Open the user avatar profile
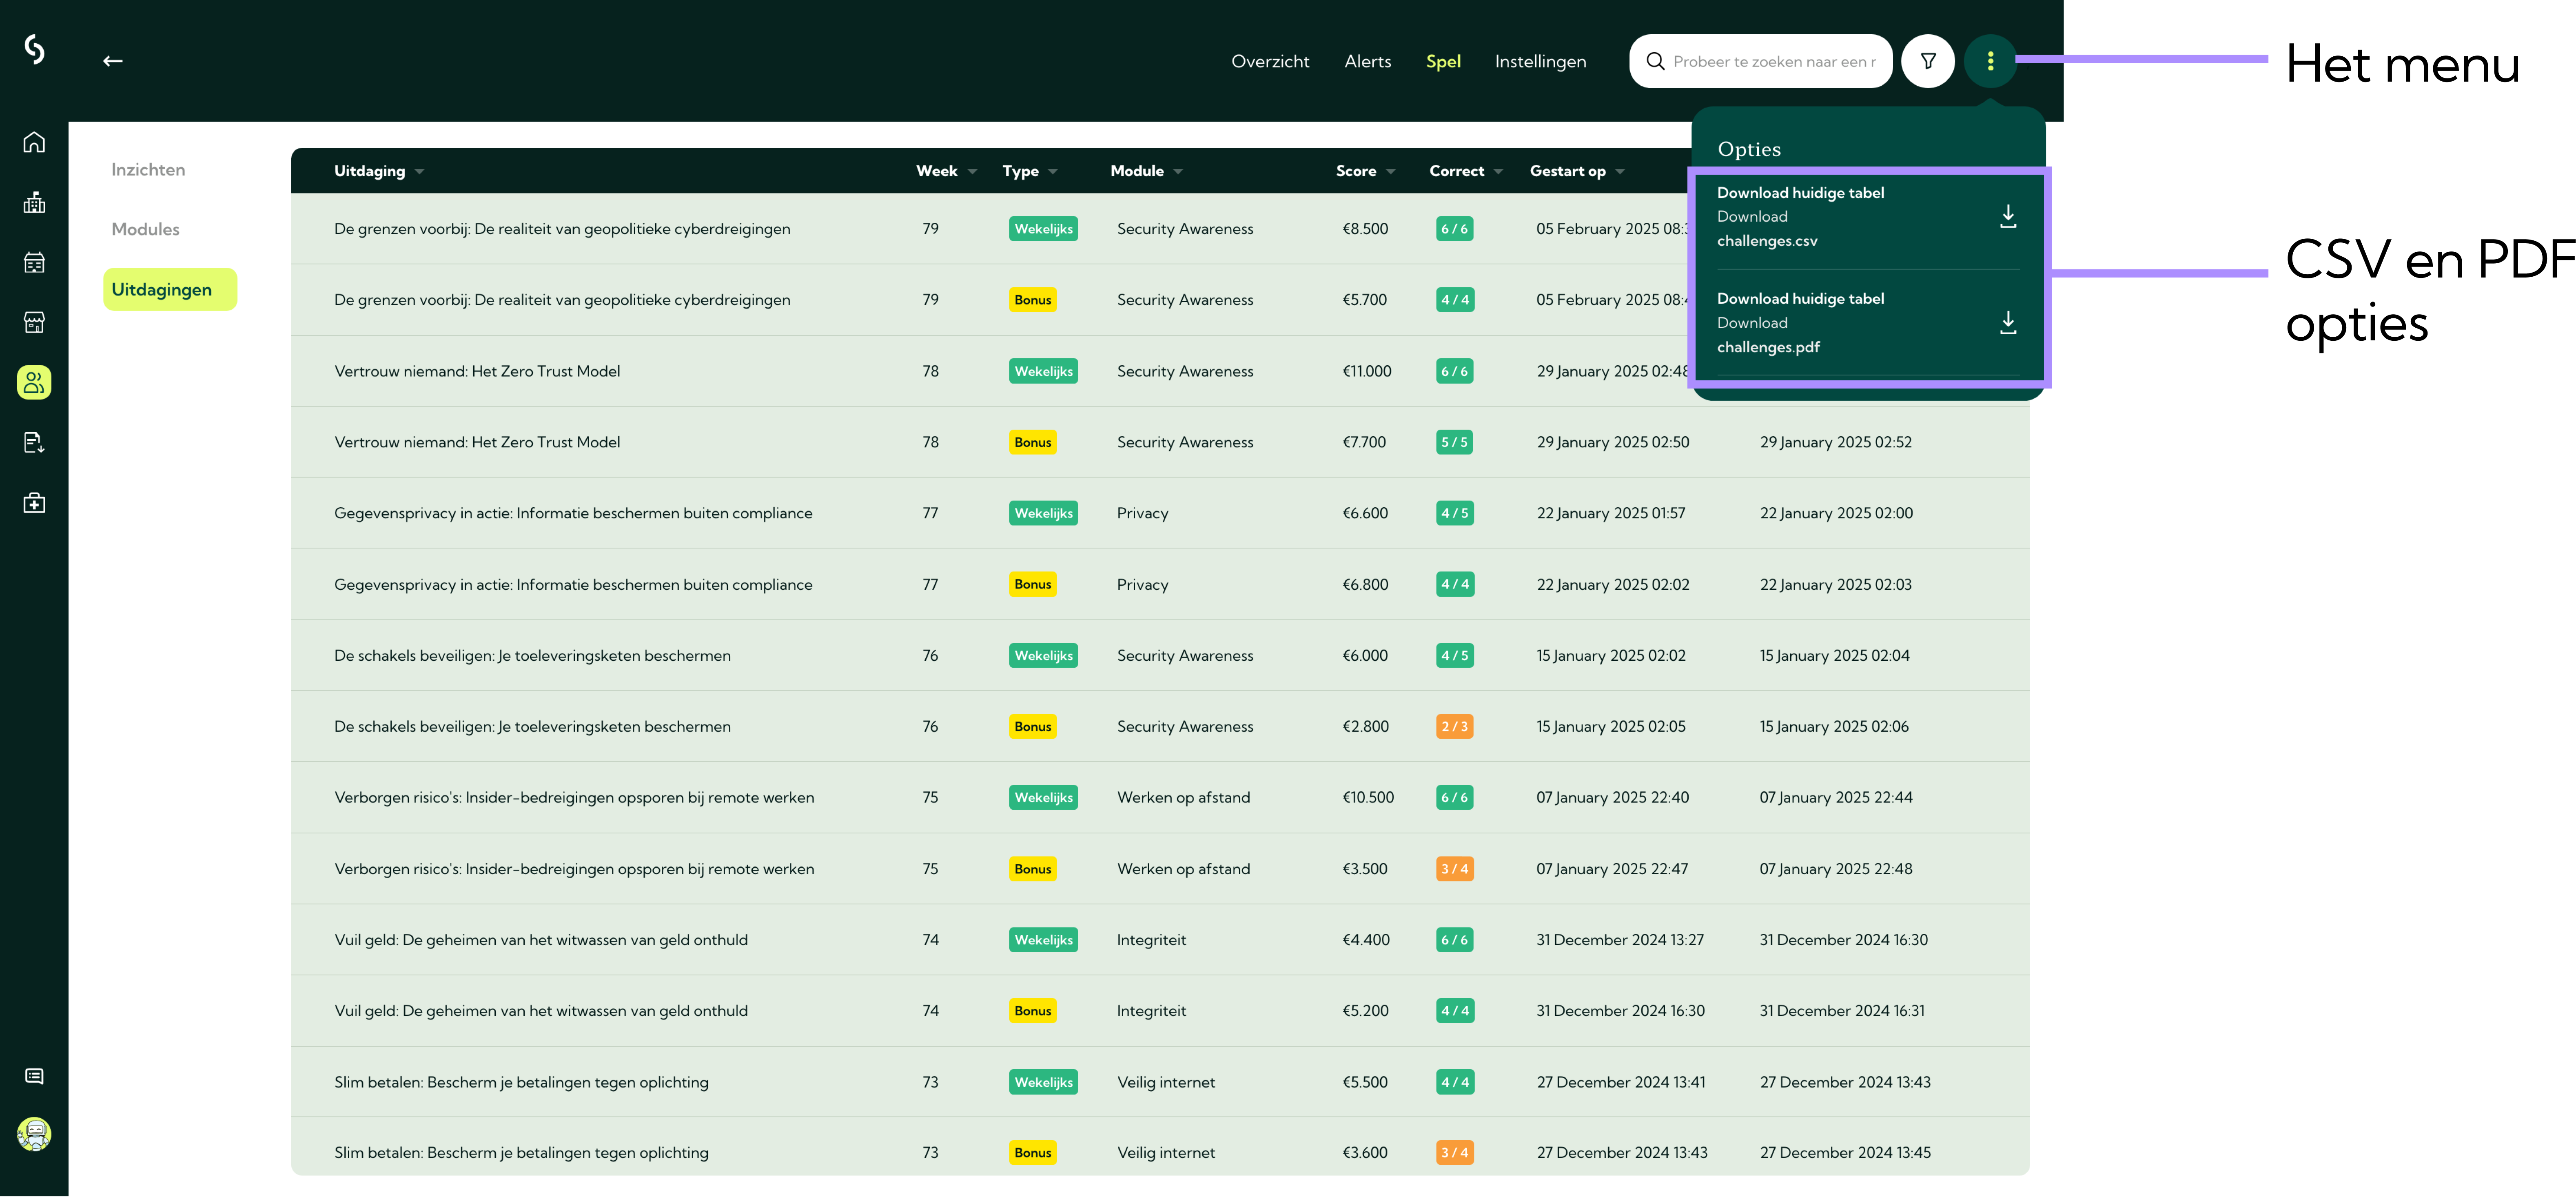 point(34,1134)
